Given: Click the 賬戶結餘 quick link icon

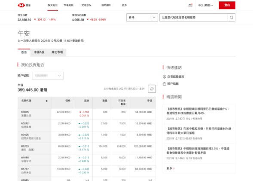Looking at the screenshot, I should [164, 84].
